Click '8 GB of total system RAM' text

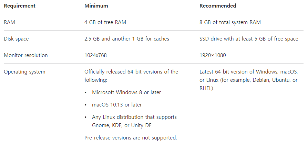point(230,22)
